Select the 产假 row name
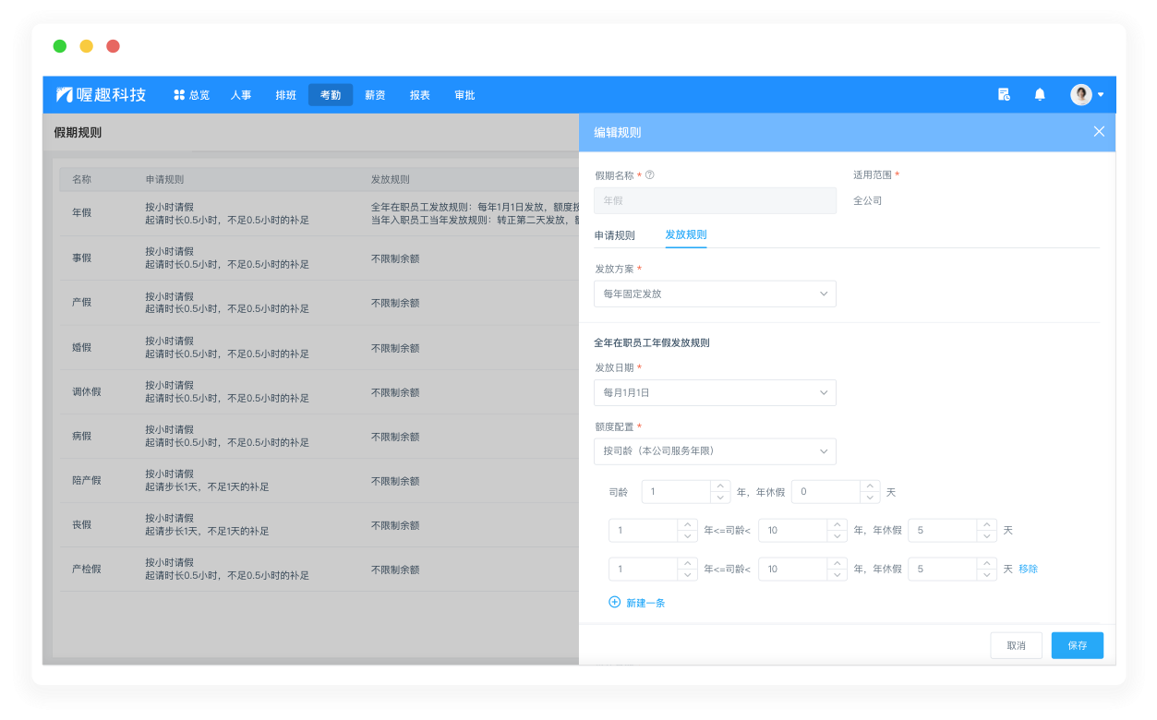Viewport: 1157px width, 720px height. click(x=82, y=302)
